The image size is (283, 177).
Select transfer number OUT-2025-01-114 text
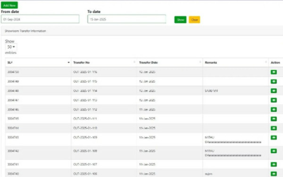pyautogui.click(x=85, y=91)
